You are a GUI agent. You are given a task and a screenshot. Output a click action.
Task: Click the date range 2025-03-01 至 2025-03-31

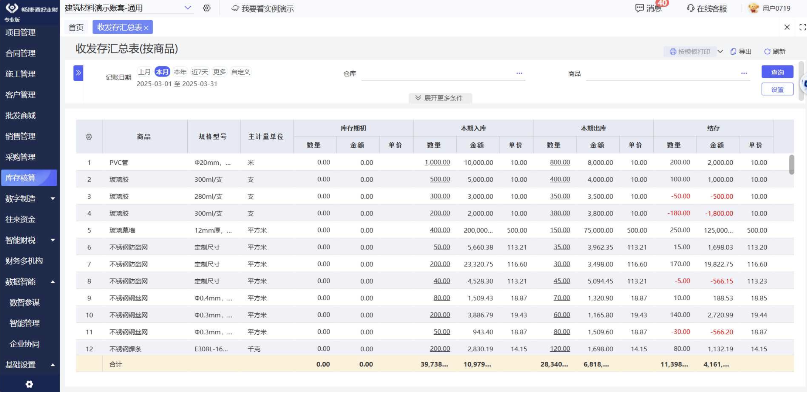click(177, 84)
